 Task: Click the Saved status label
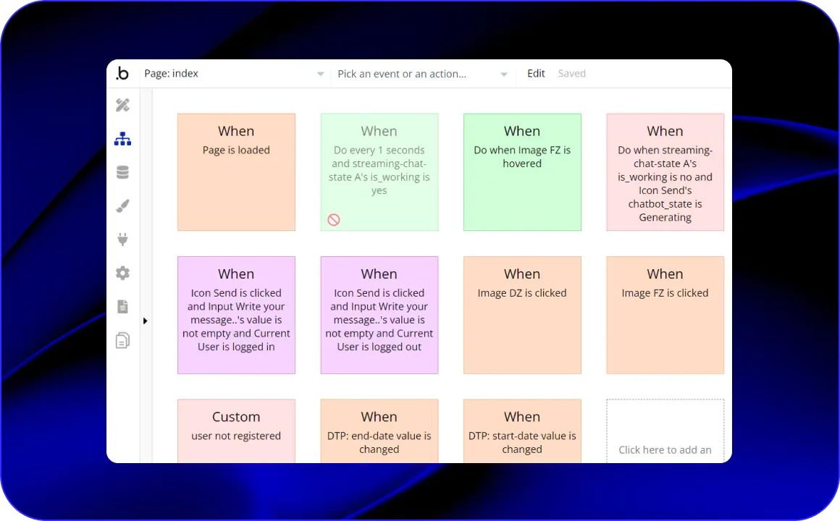point(571,73)
